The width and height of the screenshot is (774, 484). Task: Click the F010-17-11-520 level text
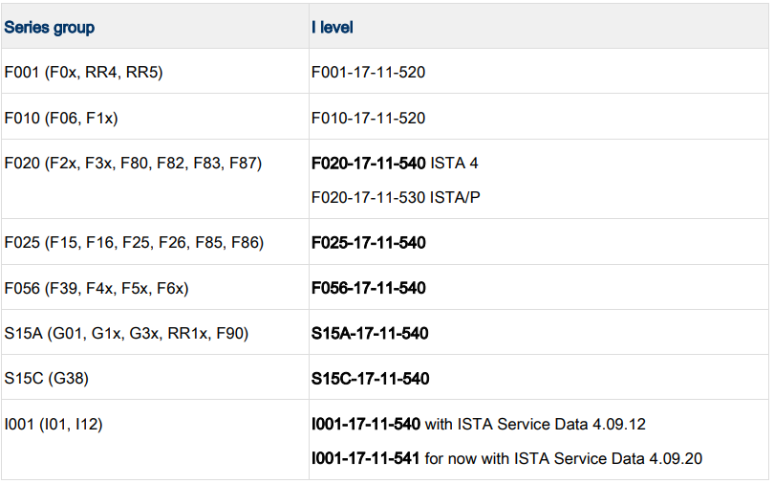pos(368,118)
